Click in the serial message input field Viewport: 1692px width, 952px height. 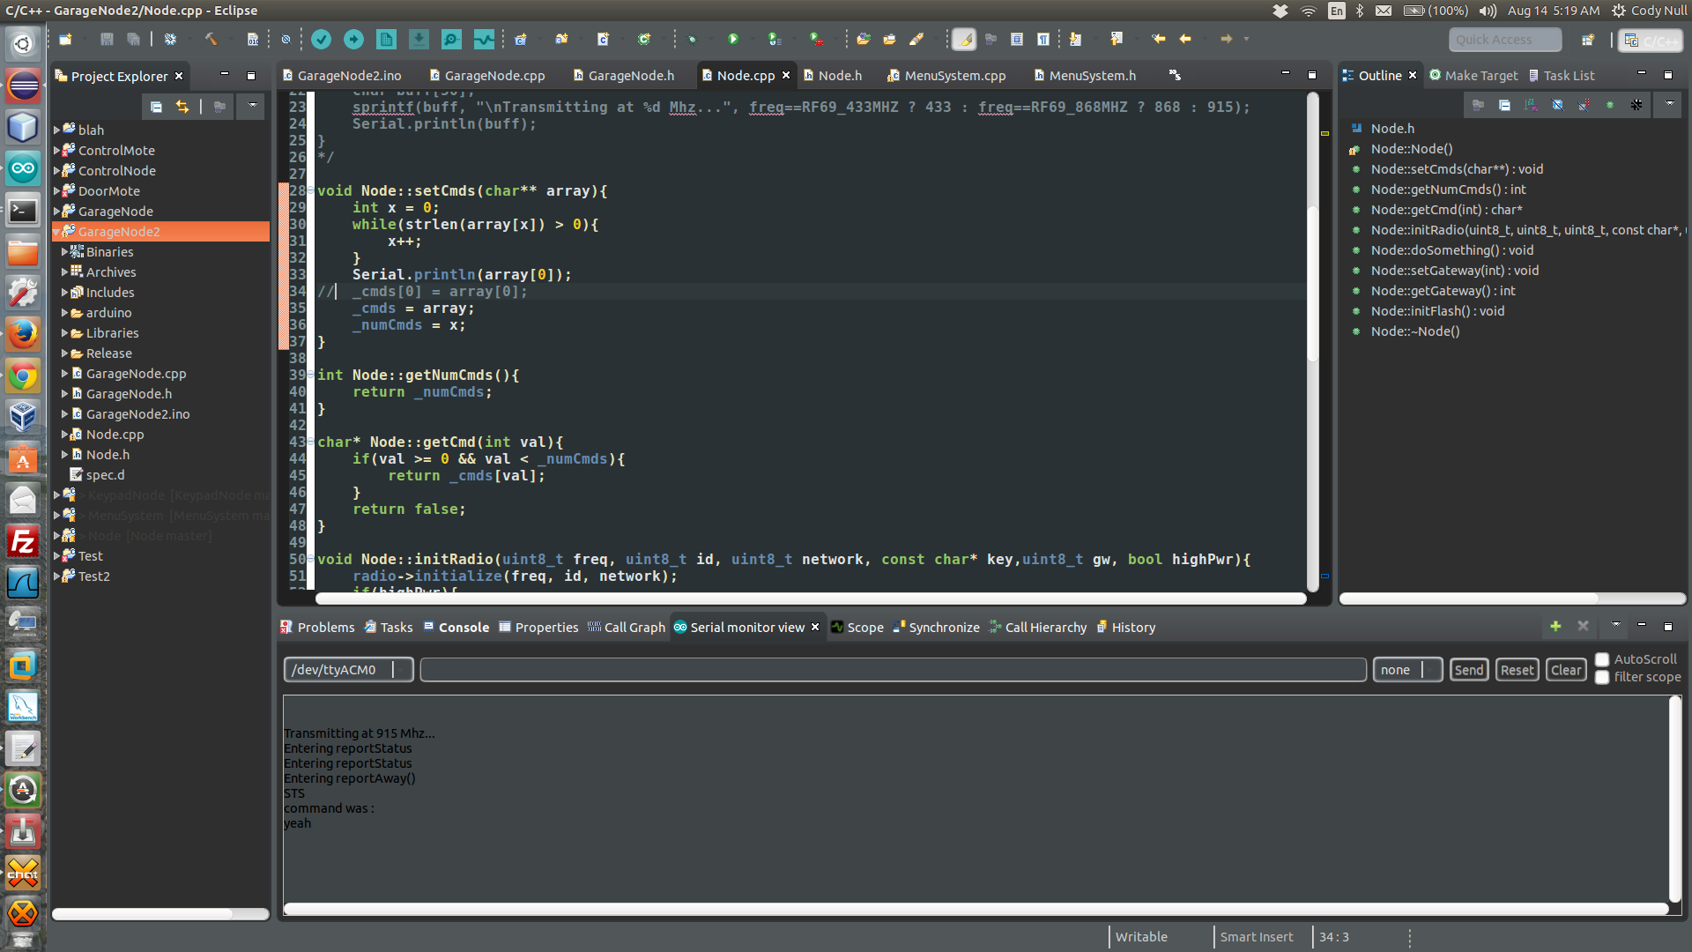(894, 670)
